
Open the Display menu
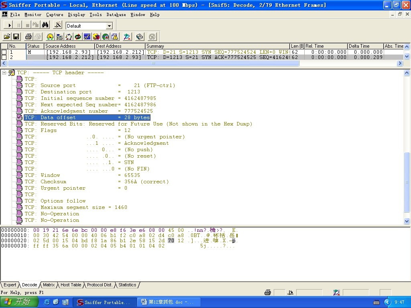(x=76, y=15)
